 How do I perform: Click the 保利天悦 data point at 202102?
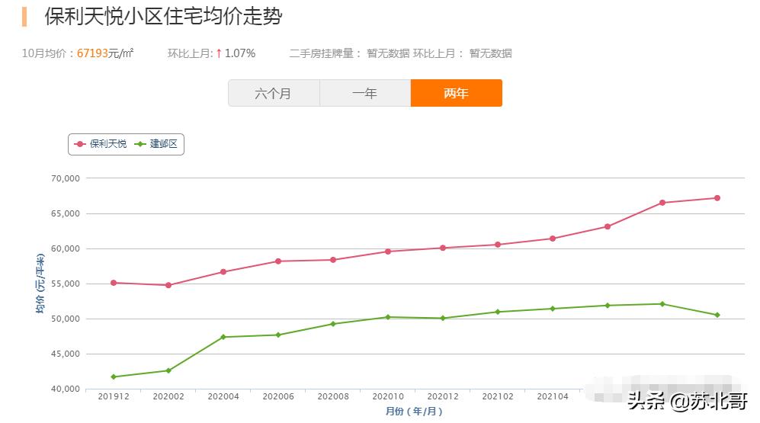498,245
